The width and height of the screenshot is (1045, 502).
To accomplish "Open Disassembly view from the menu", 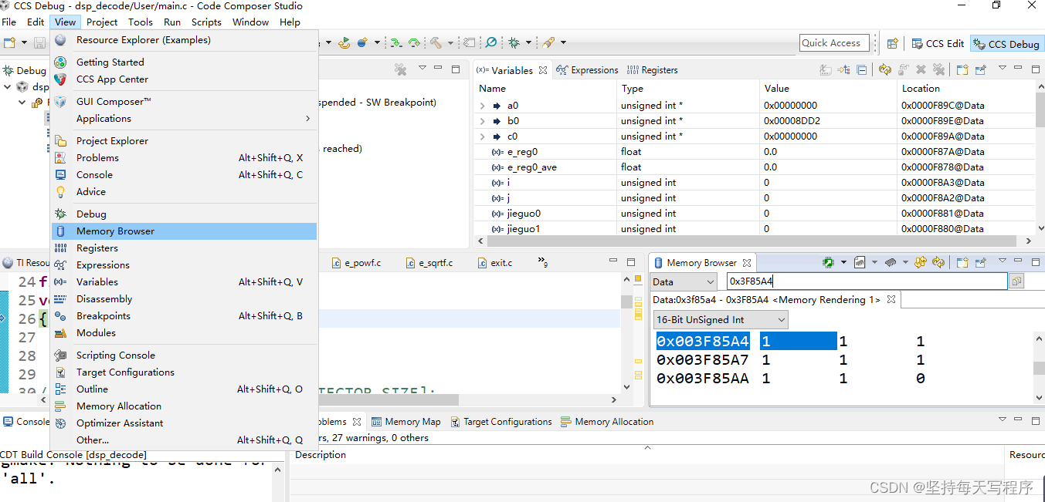I will [184, 299].
